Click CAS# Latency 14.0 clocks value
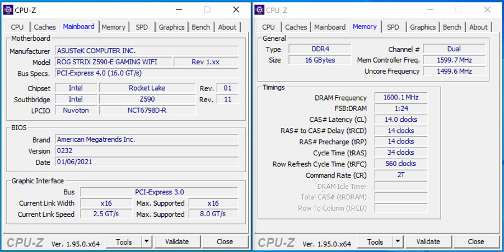504x252 pixels. point(401,120)
